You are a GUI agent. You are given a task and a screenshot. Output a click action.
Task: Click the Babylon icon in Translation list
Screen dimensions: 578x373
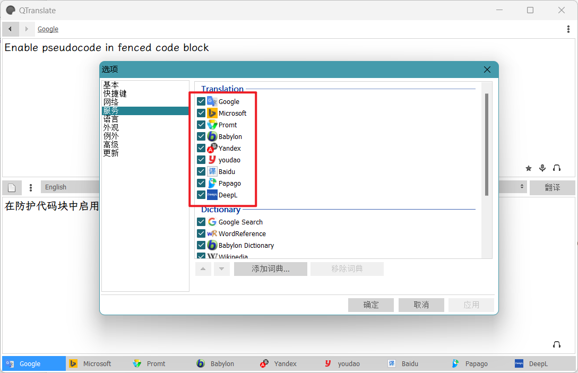click(x=212, y=136)
